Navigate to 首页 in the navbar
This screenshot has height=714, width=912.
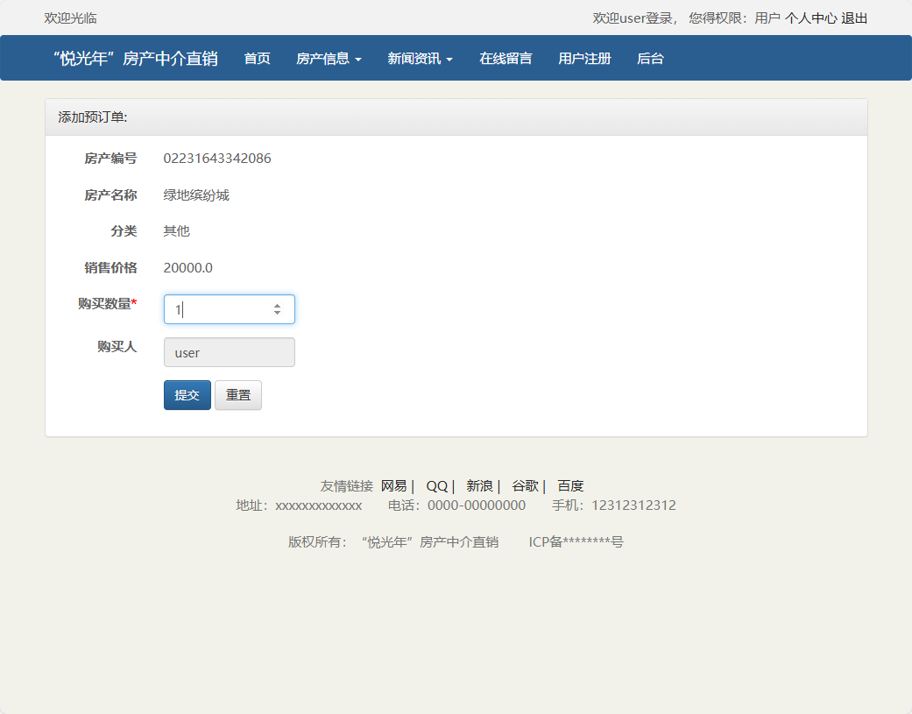pos(257,58)
